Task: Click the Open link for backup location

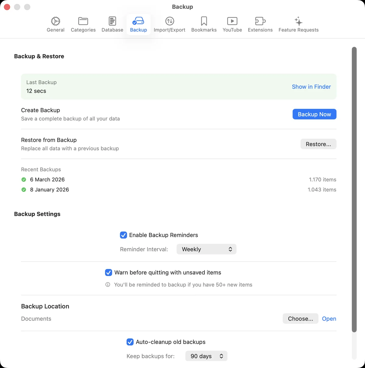Action: pyautogui.click(x=329, y=319)
